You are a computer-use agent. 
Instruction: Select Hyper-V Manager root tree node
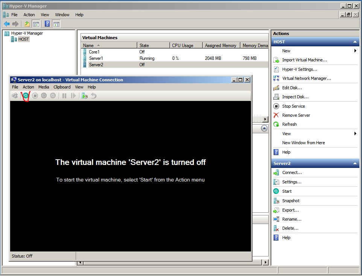tap(27, 33)
